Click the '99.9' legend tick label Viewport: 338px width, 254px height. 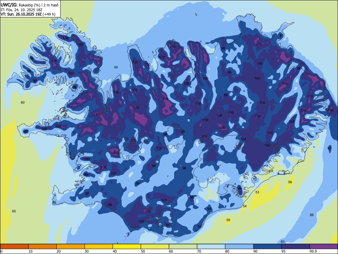pos(313,251)
